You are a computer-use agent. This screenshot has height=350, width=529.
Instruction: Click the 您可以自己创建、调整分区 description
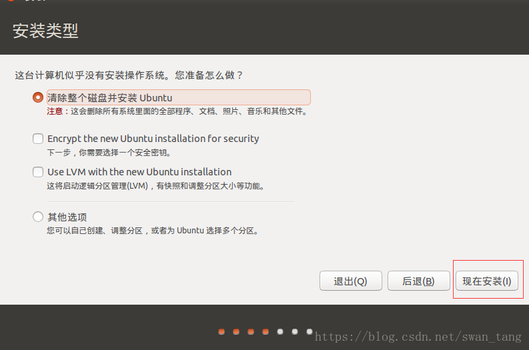pos(153,231)
